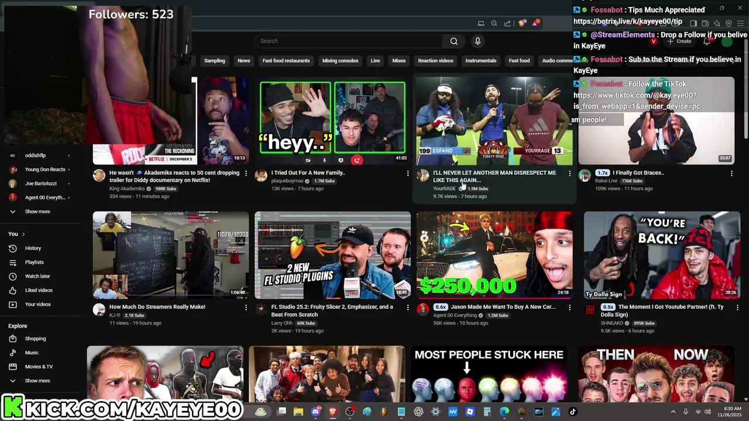Open Larry Ohh channel name link
Screen dimensions: 749x421
coord(282,323)
